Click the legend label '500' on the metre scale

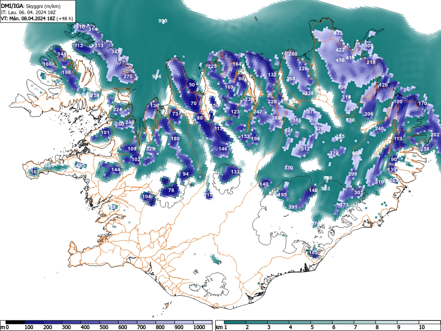[x=104, y=327]
